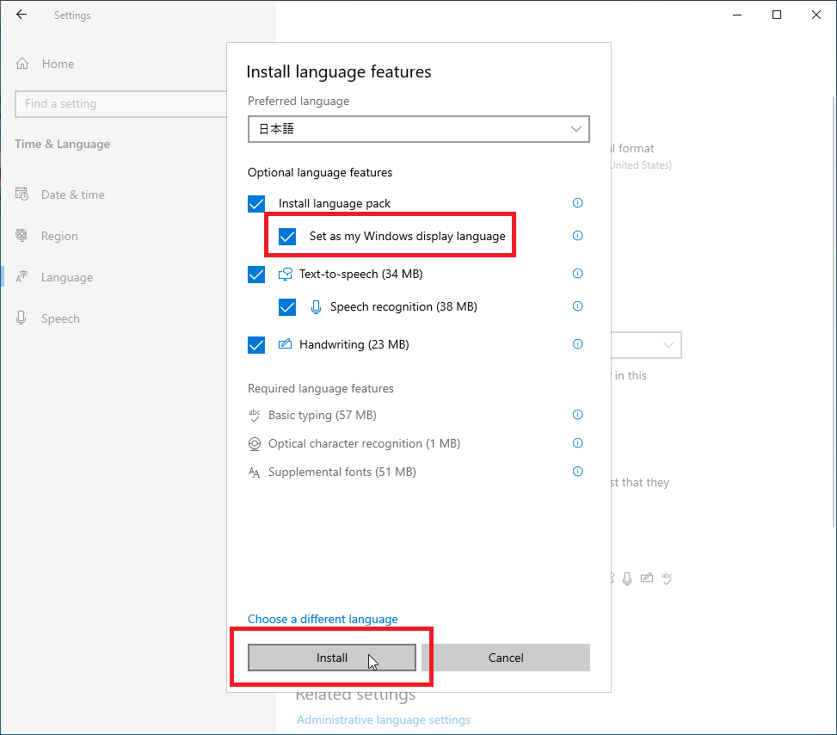The width and height of the screenshot is (837, 735).
Task: Click the Region globe icon
Action: (x=22, y=235)
